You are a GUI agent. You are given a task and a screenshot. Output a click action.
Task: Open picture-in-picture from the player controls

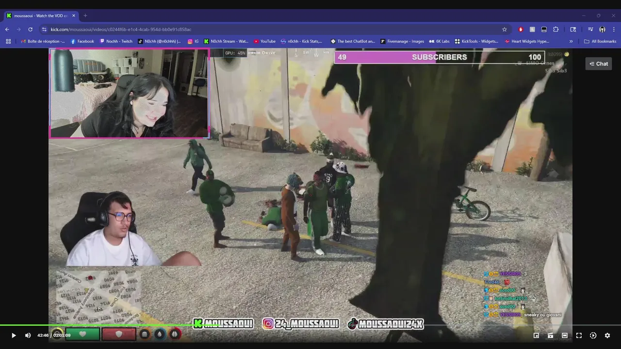click(x=536, y=335)
